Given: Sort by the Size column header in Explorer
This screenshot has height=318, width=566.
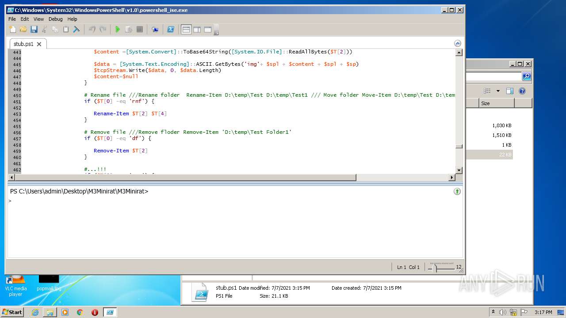Looking at the screenshot, I should [x=497, y=103].
